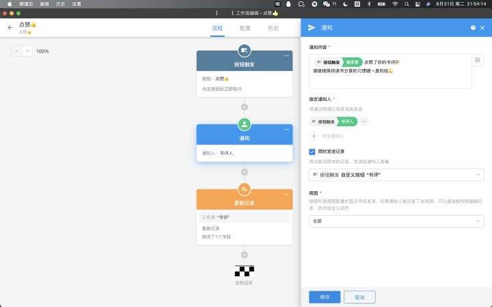Click the 按钮触发 node trigger icon
This screenshot has height=307, width=492.
point(244,50)
